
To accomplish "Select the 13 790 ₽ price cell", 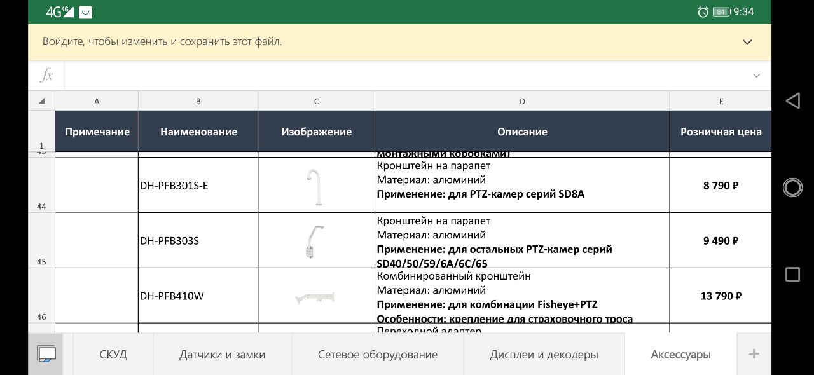I will click(x=721, y=296).
